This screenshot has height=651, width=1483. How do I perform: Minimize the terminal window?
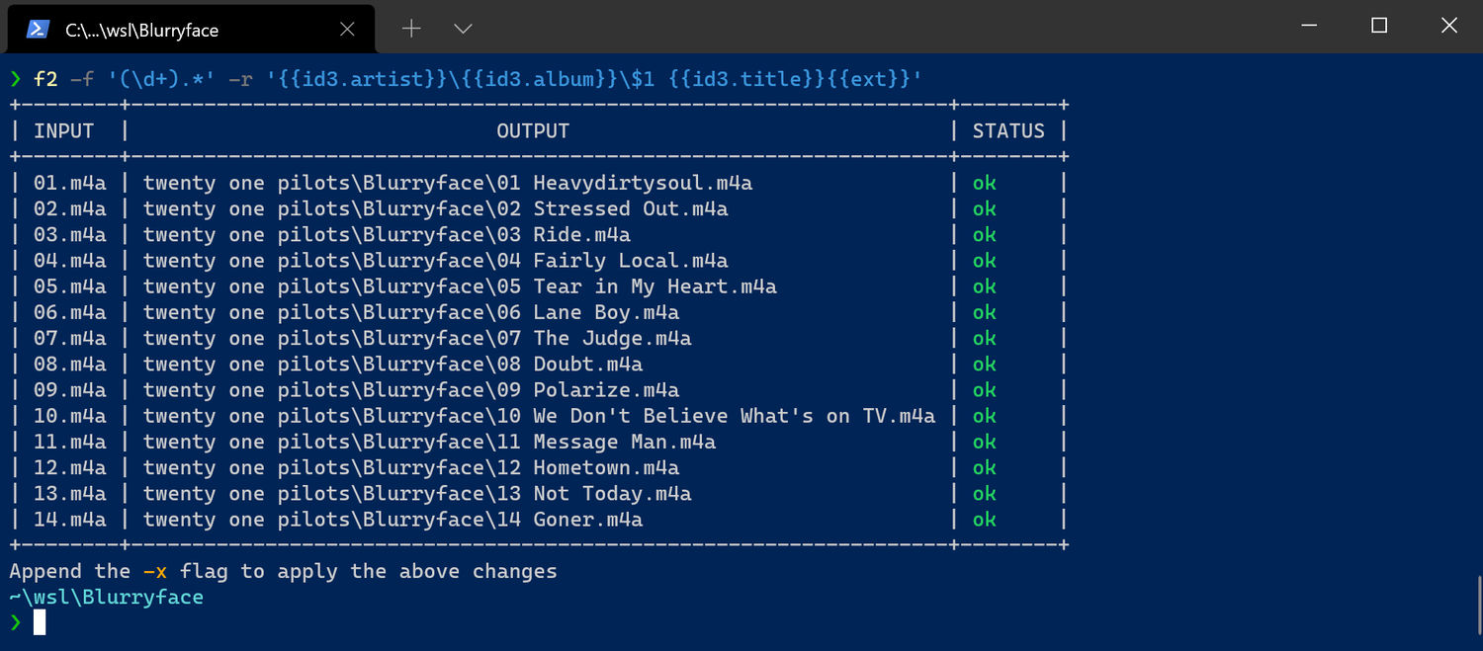click(1308, 27)
